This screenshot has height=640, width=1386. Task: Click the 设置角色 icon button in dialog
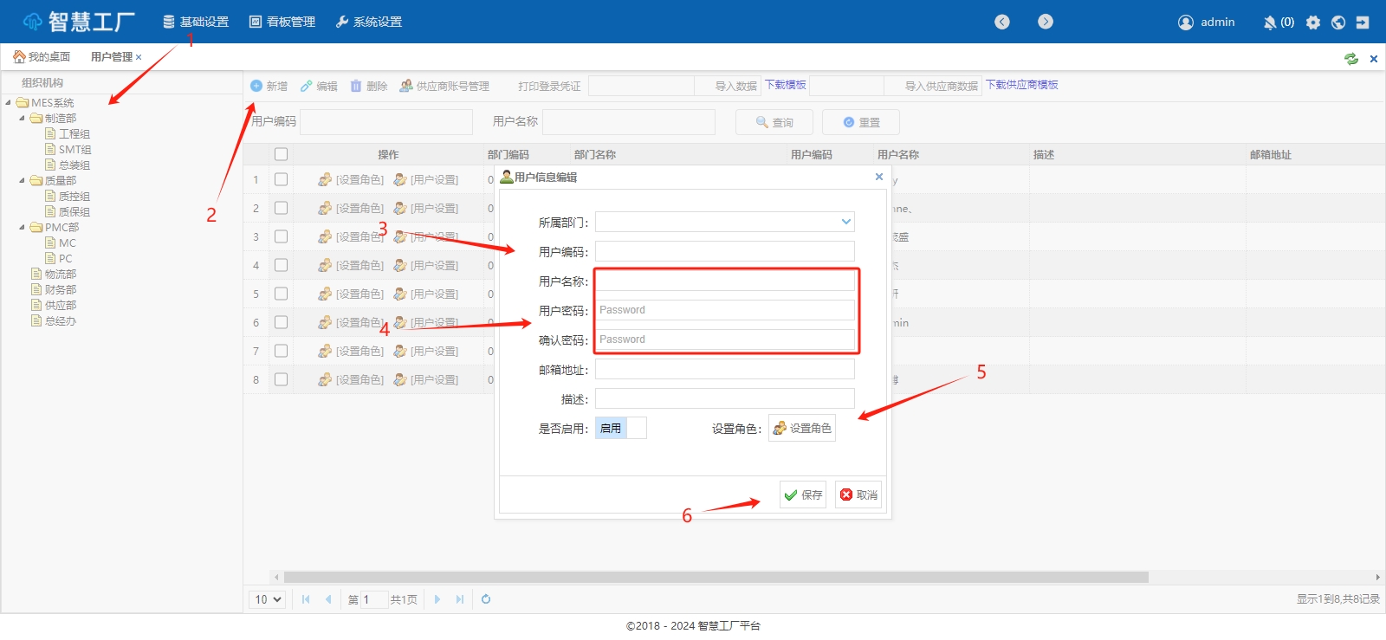(802, 428)
